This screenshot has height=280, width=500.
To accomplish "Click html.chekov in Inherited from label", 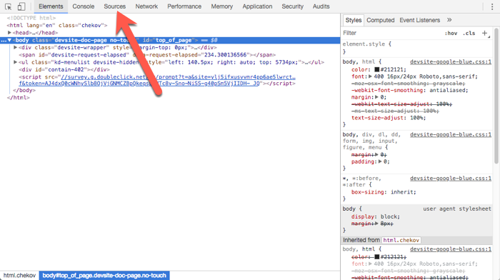I will (401, 240).
